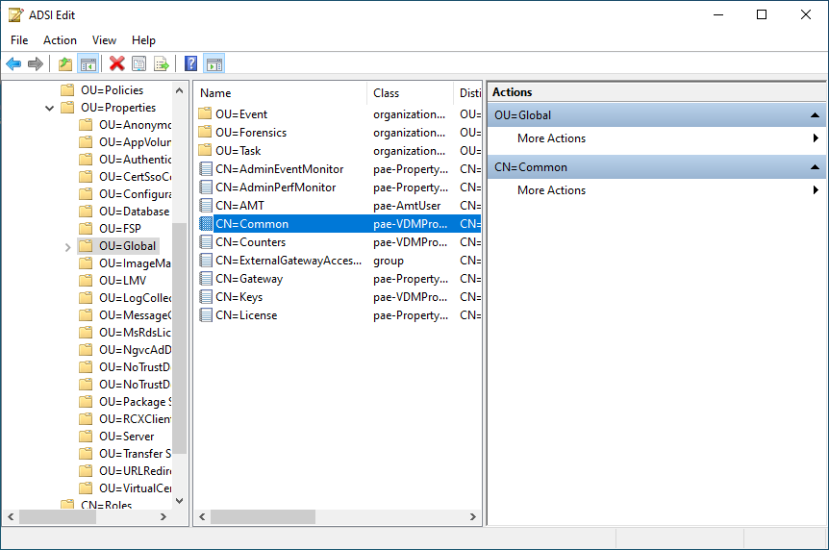Image resolution: width=829 pixels, height=550 pixels.
Task: Expand More Actions under CN=Common
Action: click(x=816, y=190)
